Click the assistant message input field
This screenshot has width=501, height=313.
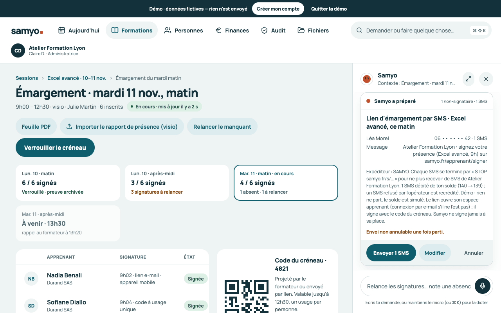point(419,286)
